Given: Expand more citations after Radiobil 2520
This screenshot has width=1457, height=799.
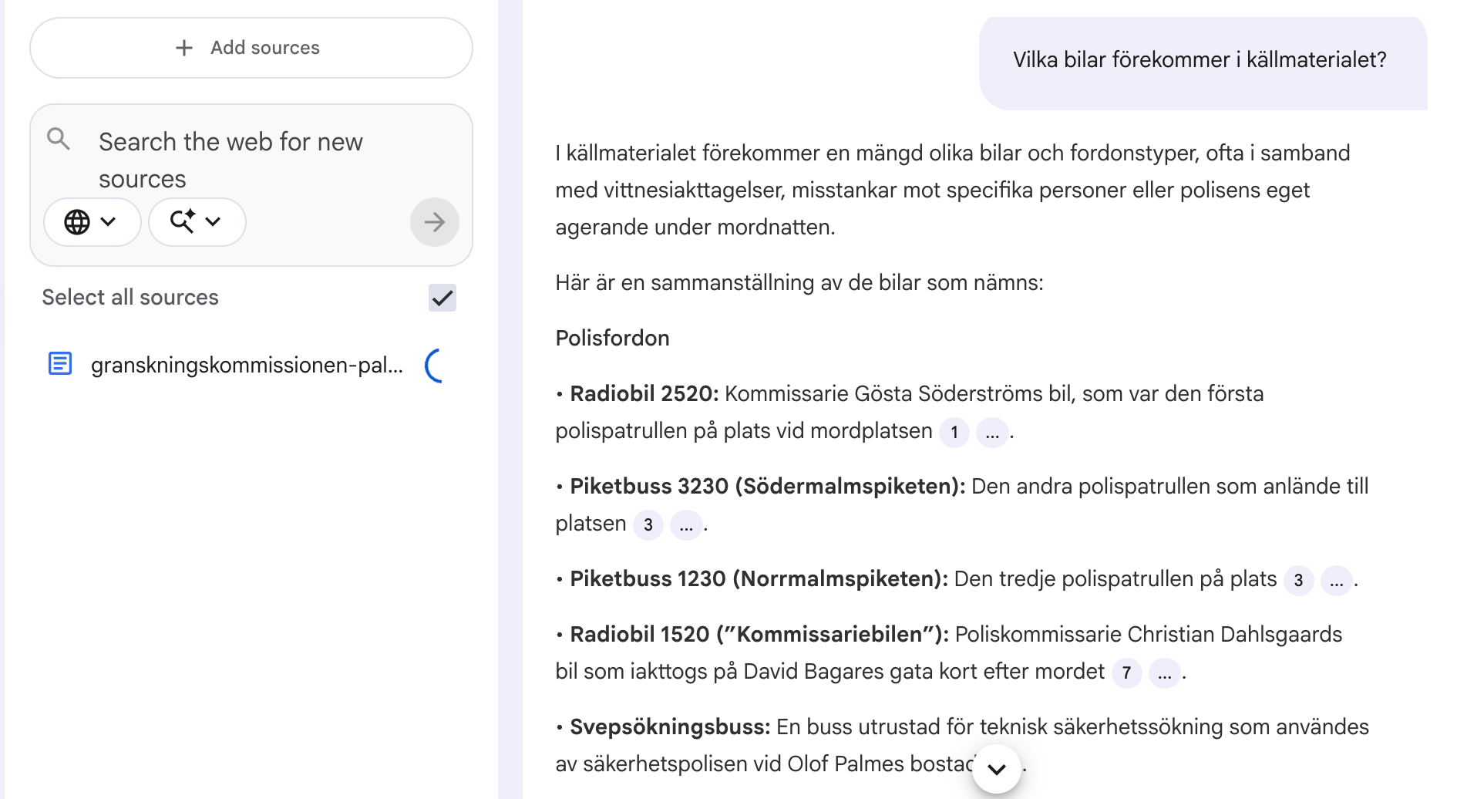Looking at the screenshot, I should click(991, 433).
